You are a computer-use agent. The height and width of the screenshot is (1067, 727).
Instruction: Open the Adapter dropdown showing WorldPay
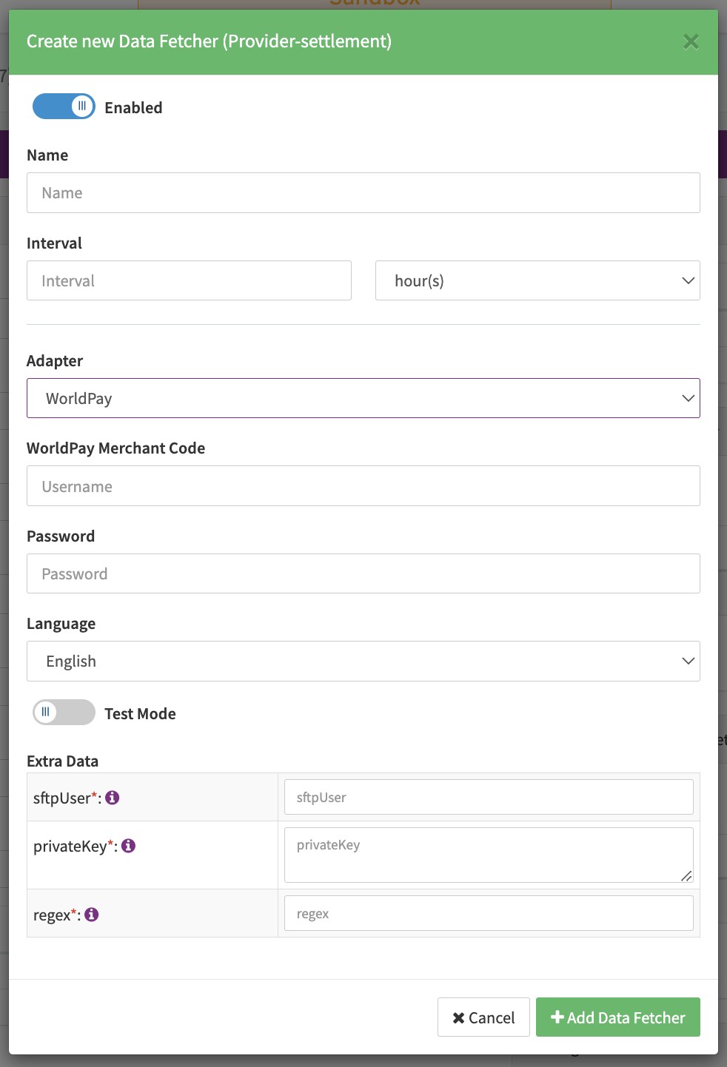coord(363,398)
